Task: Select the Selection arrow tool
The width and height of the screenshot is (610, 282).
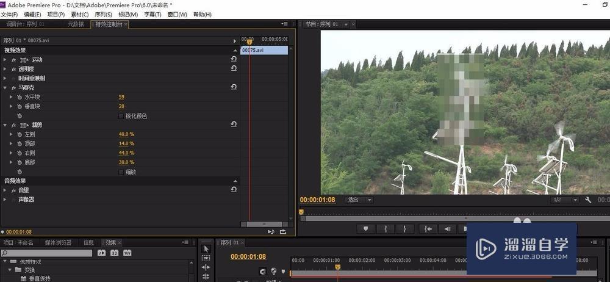Action: [206, 248]
